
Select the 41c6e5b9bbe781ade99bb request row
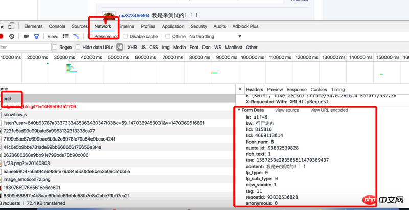(118, 147)
